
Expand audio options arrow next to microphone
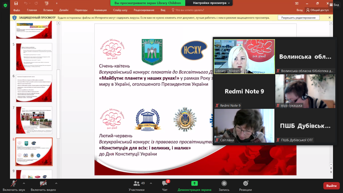click(x=24, y=183)
